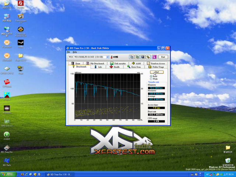
Task: Switch to the AAM tab
Action: click(136, 63)
